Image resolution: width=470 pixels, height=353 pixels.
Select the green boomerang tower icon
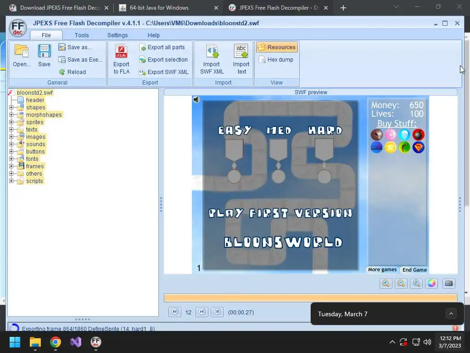pos(404,148)
